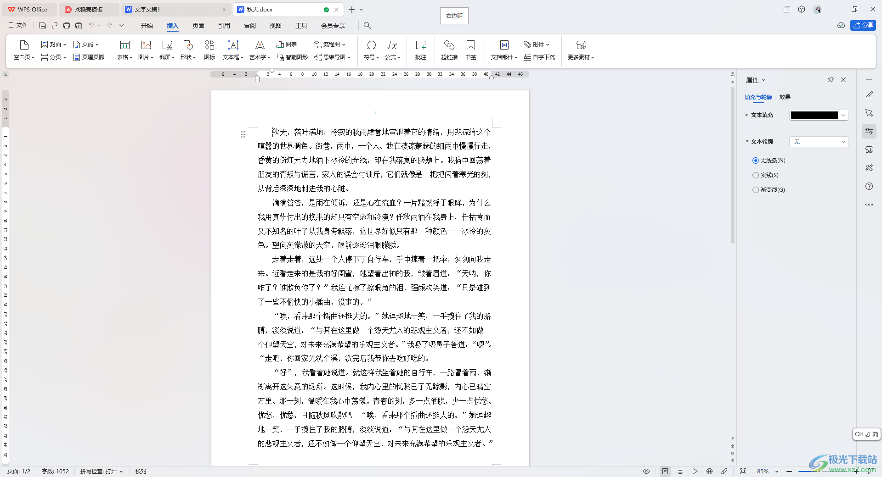Switch to outline view in status bar

tap(680, 471)
